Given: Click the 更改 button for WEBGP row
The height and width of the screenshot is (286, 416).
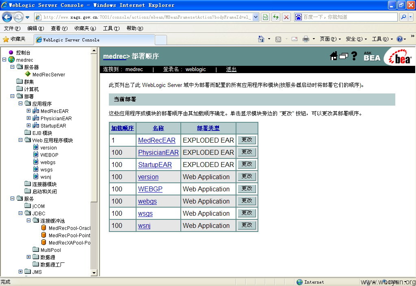Looking at the screenshot, I should click(247, 188).
